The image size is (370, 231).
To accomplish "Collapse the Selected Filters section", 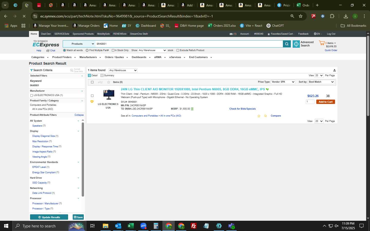I will click(x=82, y=76).
